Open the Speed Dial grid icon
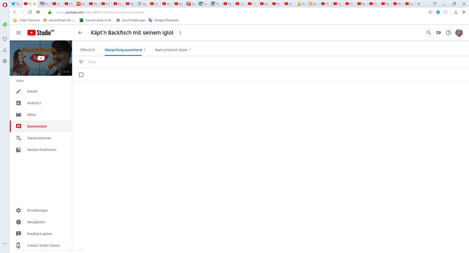 pos(38,12)
